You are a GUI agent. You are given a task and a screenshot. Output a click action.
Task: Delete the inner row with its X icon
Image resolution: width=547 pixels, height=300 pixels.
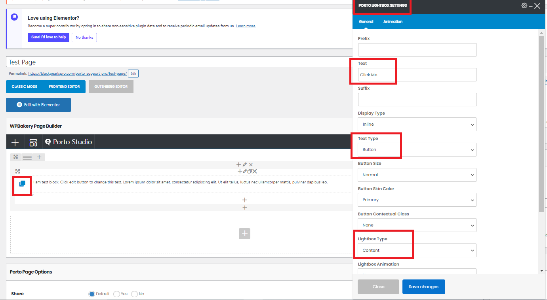(x=255, y=171)
